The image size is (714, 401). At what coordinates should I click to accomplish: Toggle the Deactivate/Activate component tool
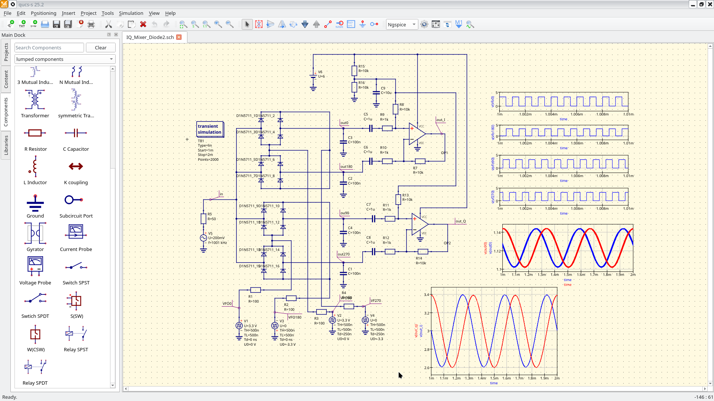[x=259, y=25]
